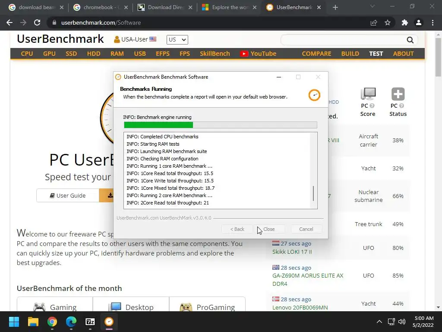This screenshot has height=332, width=442.
Task: Open the Lenovo 20FB0069MN result link
Action: pyautogui.click(x=300, y=307)
